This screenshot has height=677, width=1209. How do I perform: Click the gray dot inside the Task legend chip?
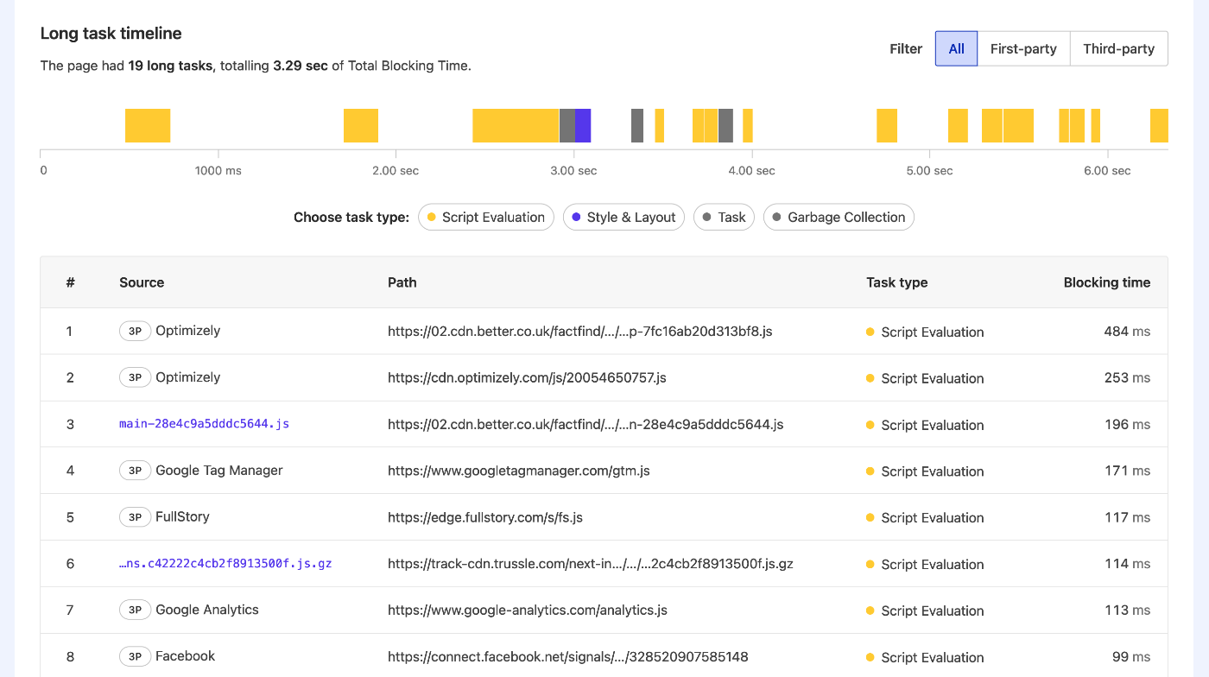click(x=709, y=217)
